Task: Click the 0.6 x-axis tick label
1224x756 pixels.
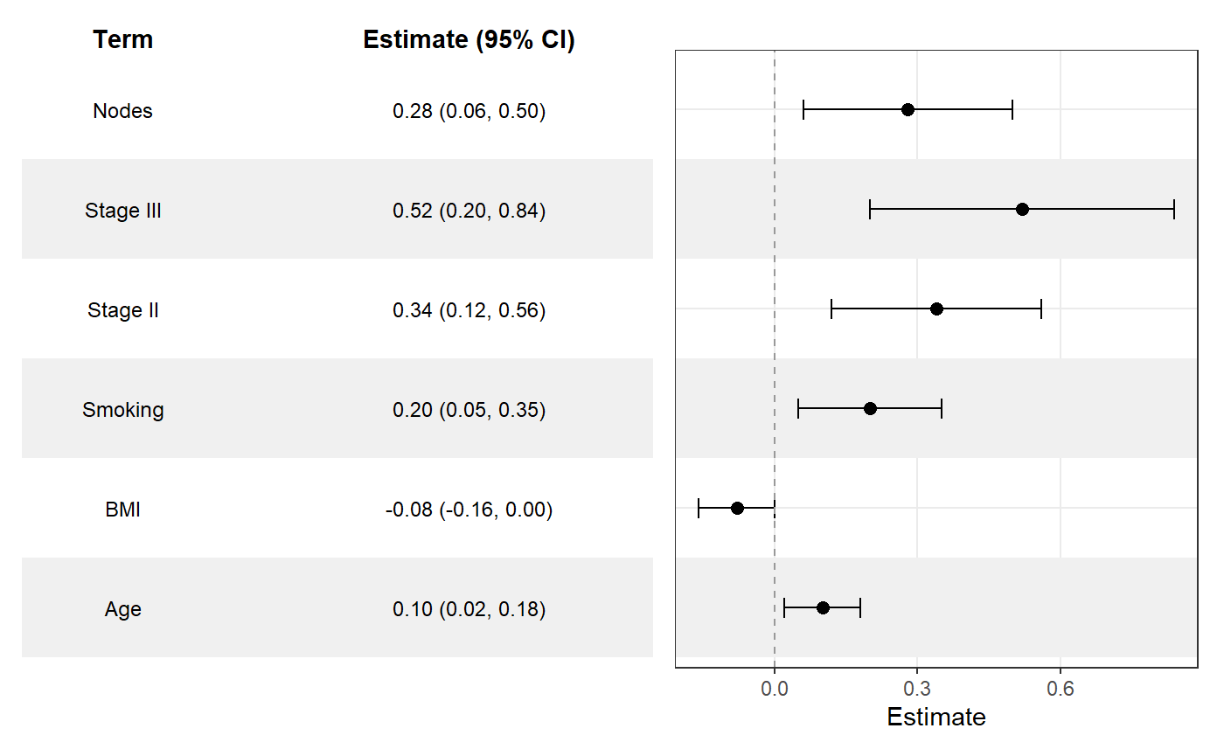Action: tap(1061, 689)
